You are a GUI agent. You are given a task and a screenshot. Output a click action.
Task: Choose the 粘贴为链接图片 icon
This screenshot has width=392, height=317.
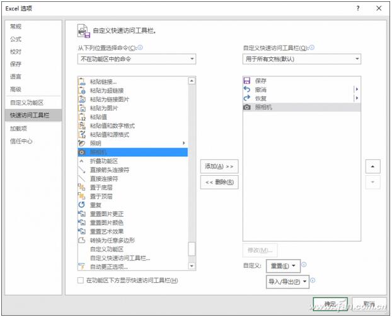coord(82,99)
